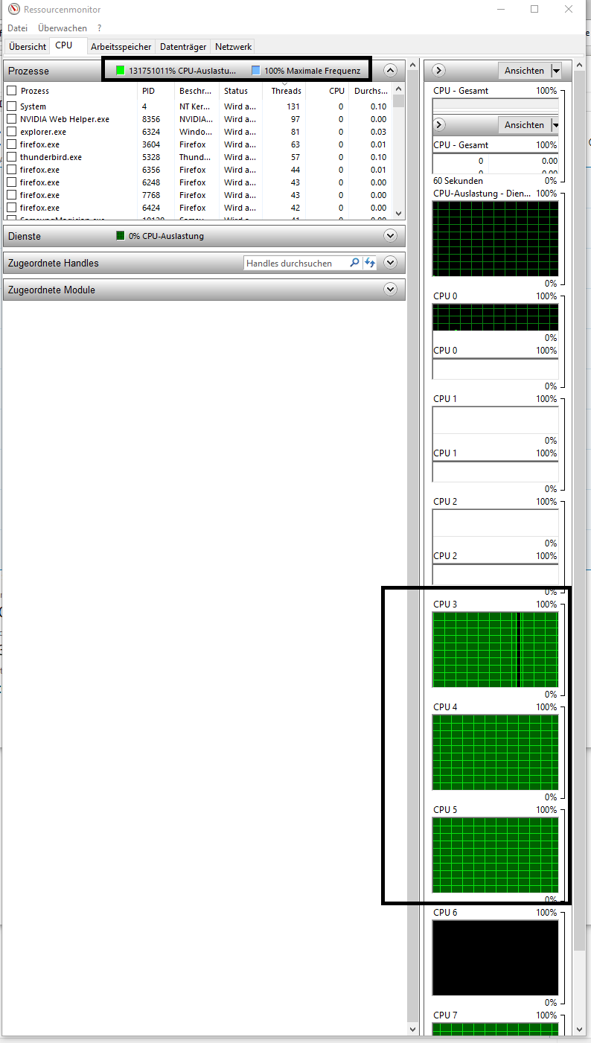Image resolution: width=591 pixels, height=1043 pixels.
Task: Check the NVIDIA Web Helper.exe checkbox
Action: [x=11, y=119]
